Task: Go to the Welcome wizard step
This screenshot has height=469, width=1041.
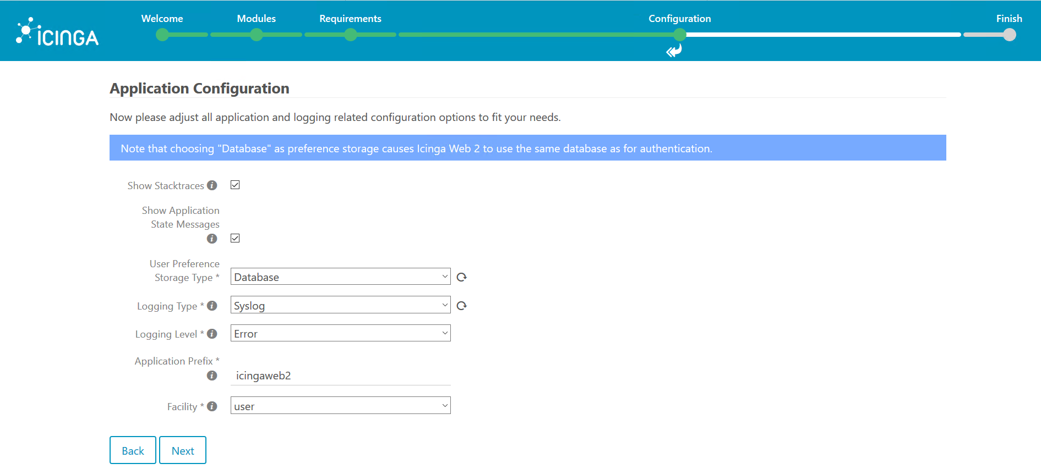Action: point(162,19)
